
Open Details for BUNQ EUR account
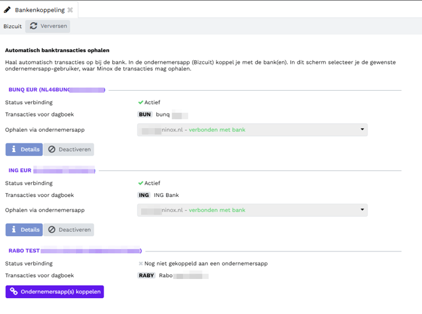pos(24,149)
